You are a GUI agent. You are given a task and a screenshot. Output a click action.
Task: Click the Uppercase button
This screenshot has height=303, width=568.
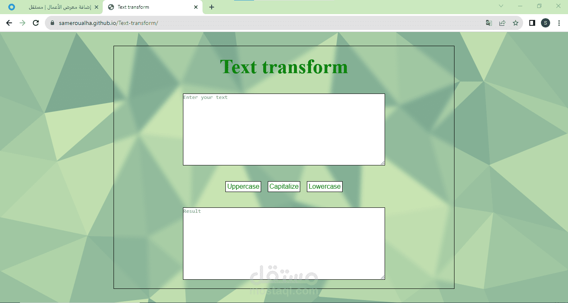(x=243, y=187)
